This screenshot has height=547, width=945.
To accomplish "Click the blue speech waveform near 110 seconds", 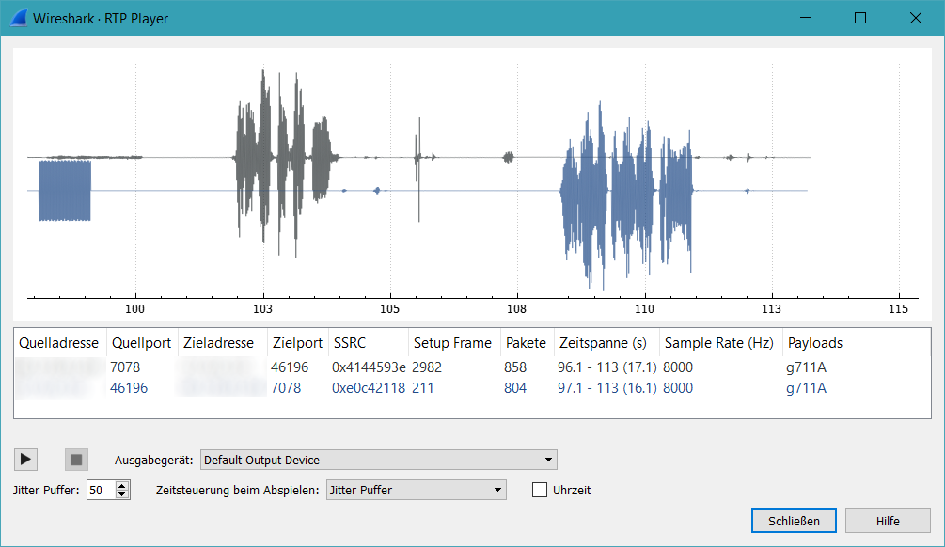I will (x=627, y=195).
